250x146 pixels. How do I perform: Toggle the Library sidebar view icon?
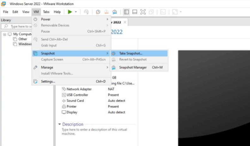tap(126, 12)
